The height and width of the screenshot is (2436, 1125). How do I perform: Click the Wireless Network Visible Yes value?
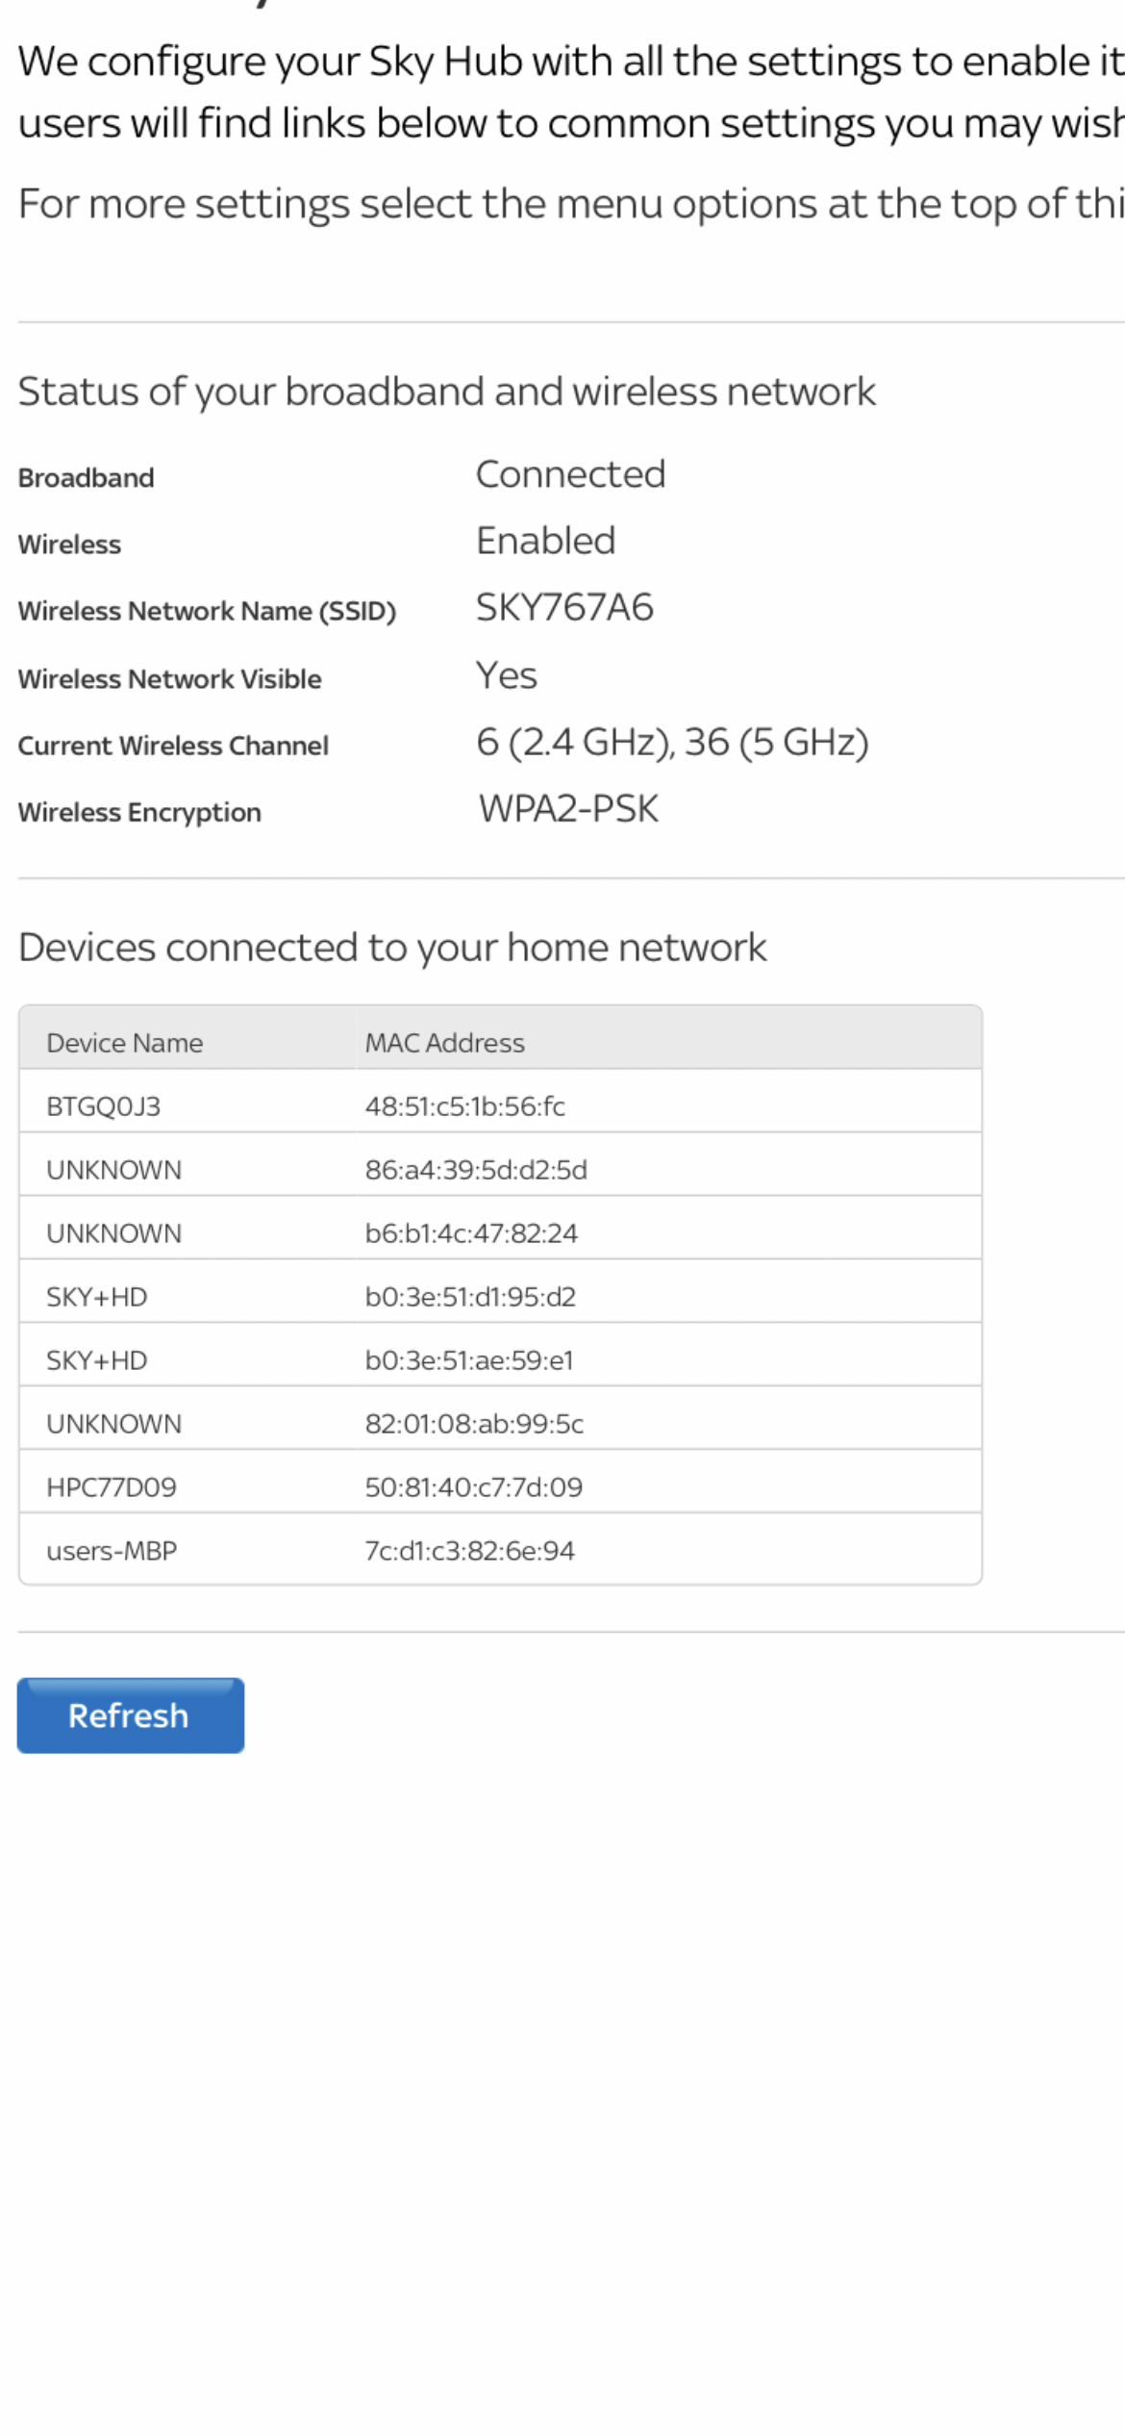coord(506,675)
